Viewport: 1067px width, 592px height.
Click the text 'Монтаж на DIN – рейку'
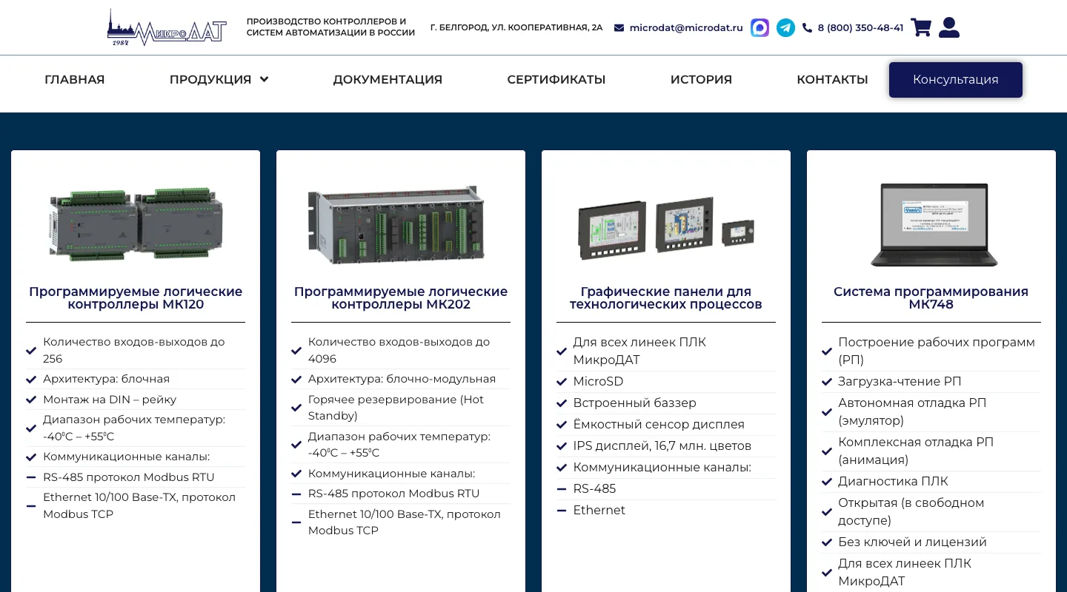[110, 400]
